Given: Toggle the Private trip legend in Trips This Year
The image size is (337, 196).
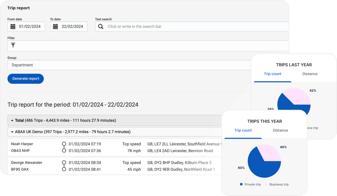Looking at the screenshot, I should [250, 184].
